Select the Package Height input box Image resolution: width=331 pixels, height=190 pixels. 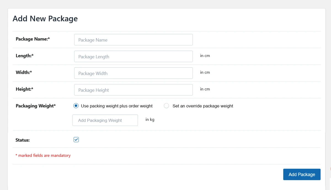133,90
